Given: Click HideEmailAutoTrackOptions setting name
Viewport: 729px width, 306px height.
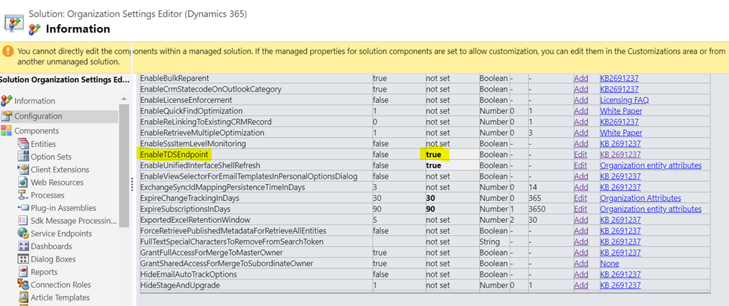Looking at the screenshot, I should point(188,275).
